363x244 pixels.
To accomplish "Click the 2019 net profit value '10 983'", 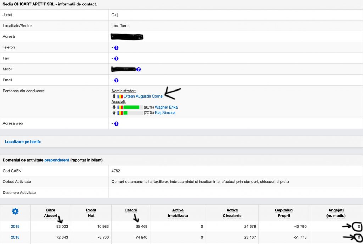I will tap(103, 226).
